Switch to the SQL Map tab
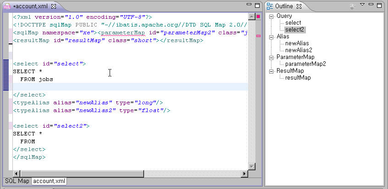Viewport: 388px width, 189px height. click(x=17, y=181)
